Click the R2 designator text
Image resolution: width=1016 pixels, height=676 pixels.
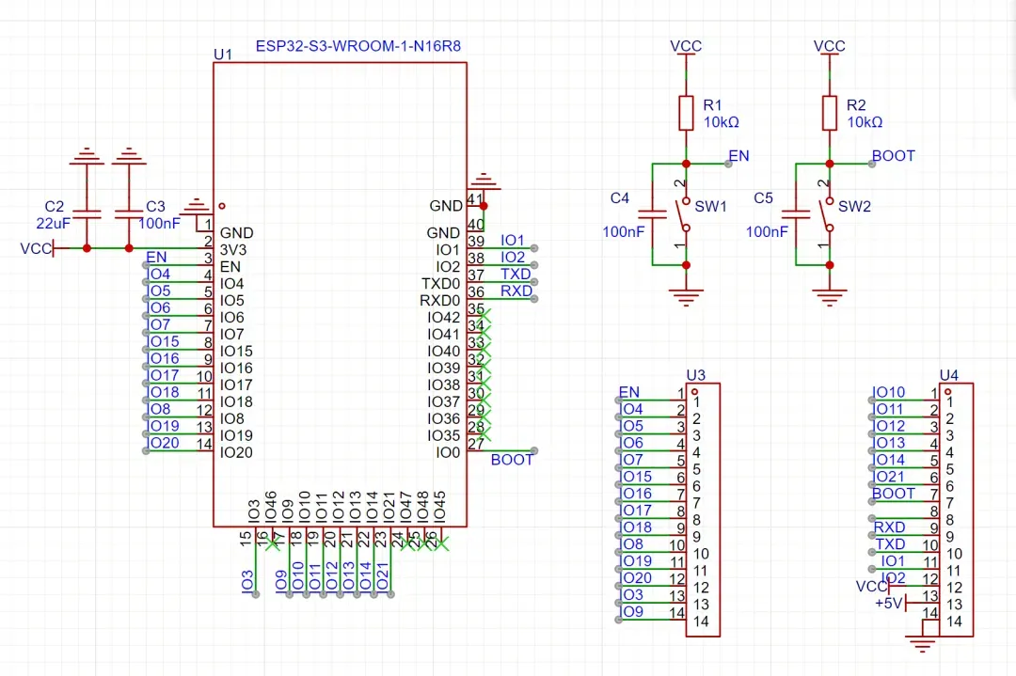[x=856, y=105]
